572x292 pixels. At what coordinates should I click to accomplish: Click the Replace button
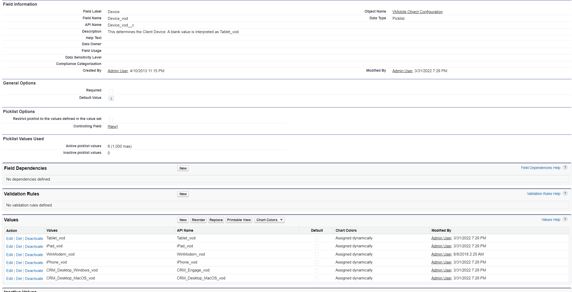[216, 220]
